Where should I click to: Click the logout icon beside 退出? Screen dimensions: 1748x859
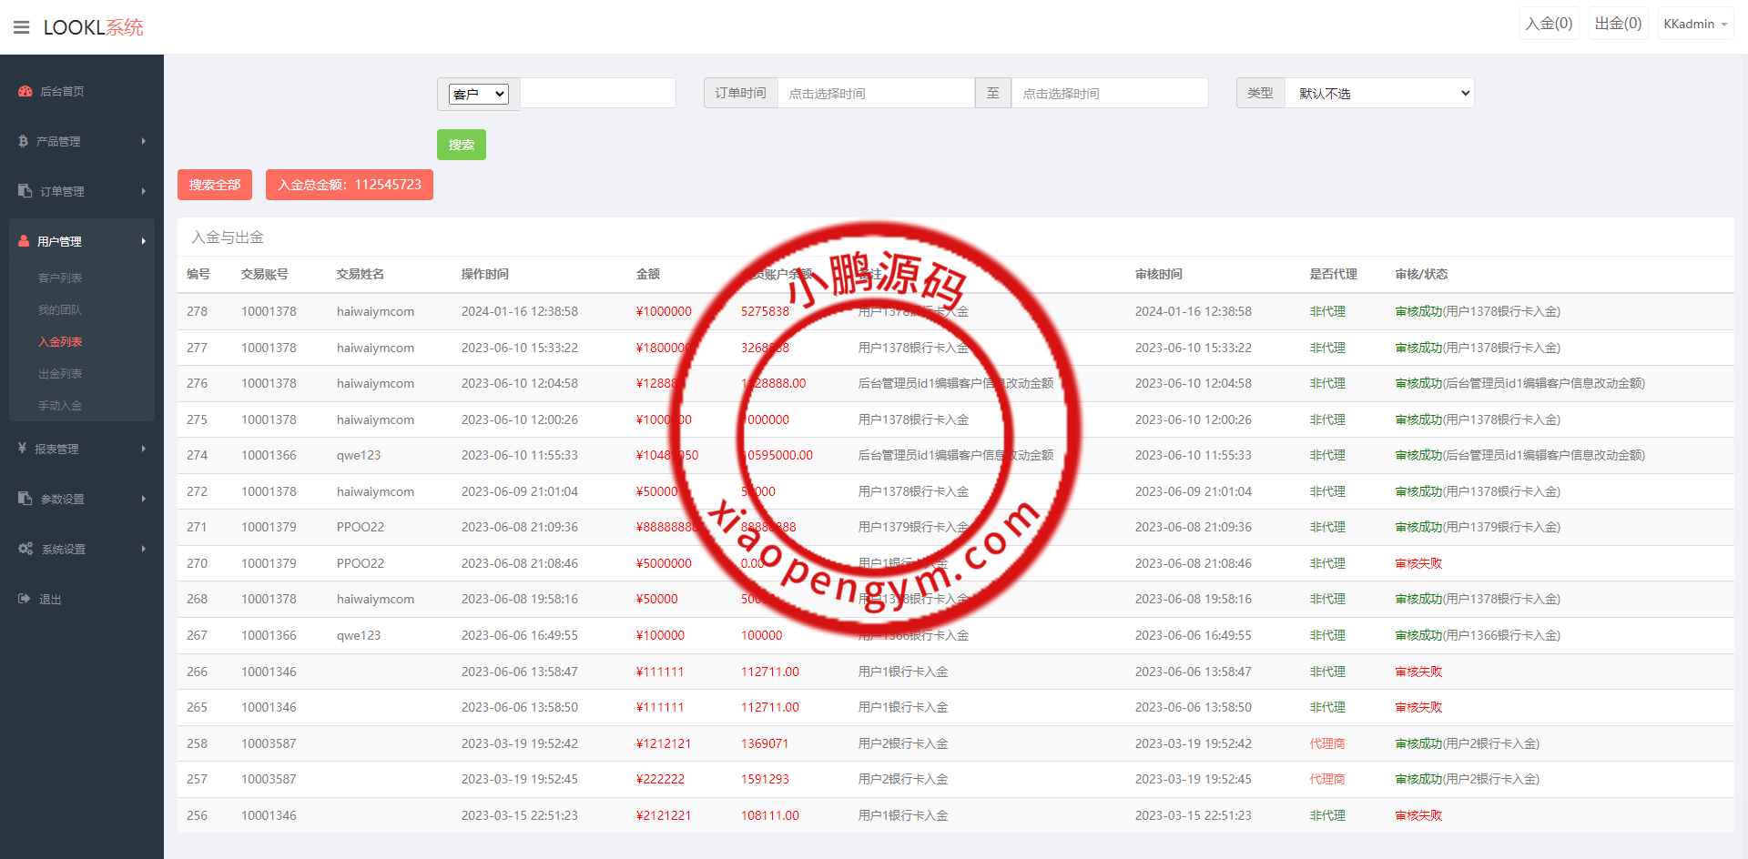24,599
